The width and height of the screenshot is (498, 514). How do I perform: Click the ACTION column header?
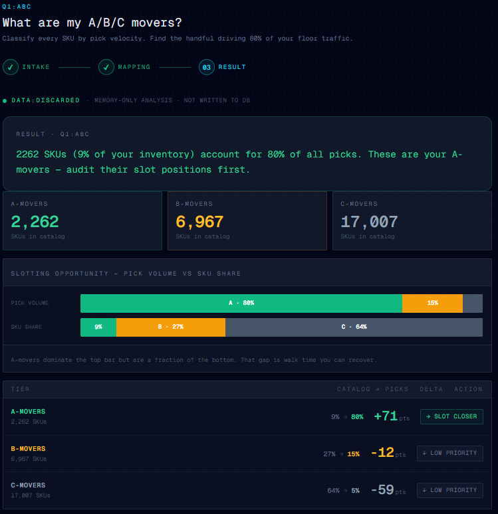[x=469, y=389]
